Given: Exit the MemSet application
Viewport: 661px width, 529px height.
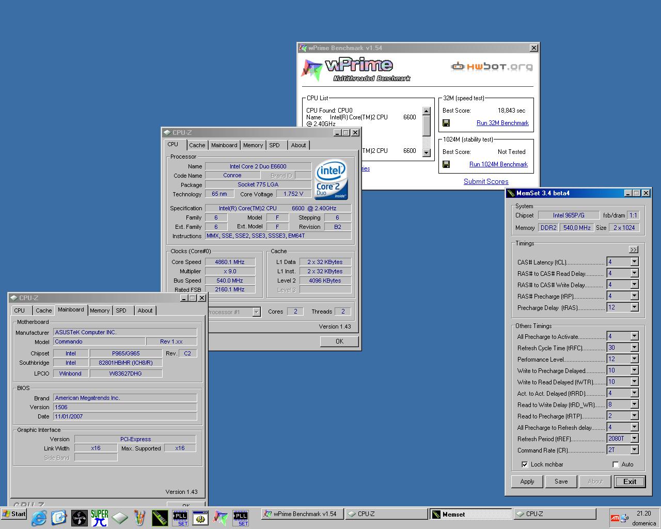Looking at the screenshot, I should pos(630,481).
